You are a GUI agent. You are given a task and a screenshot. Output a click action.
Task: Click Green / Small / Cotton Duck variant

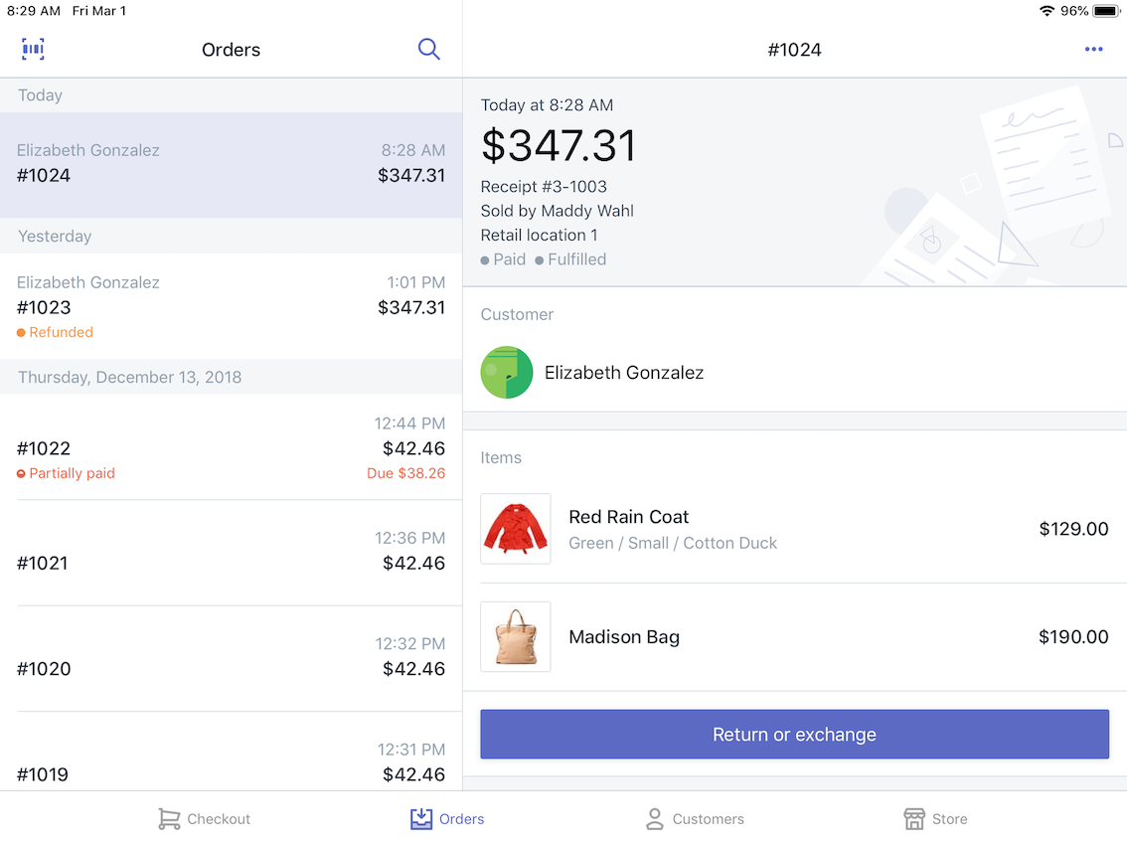click(673, 543)
